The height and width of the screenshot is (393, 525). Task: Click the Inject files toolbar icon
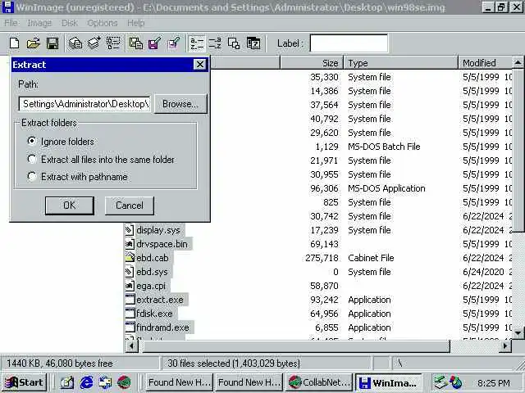[x=94, y=43]
